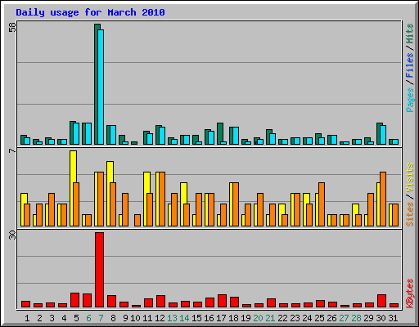Click the lone orange Sites bar for day 10
This screenshot has height=327, width=419.
tap(137, 220)
